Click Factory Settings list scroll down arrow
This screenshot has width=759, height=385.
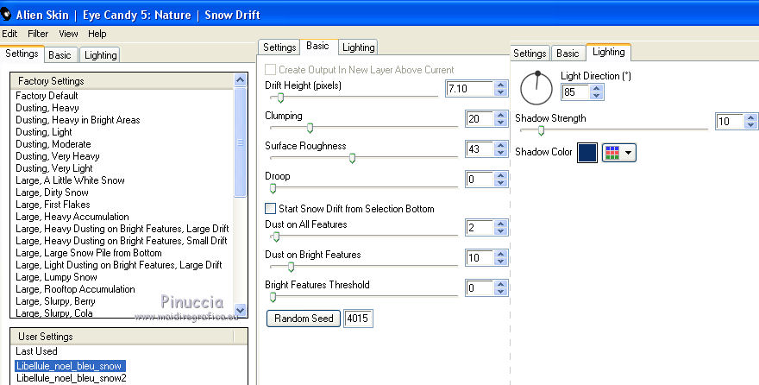tap(240, 310)
